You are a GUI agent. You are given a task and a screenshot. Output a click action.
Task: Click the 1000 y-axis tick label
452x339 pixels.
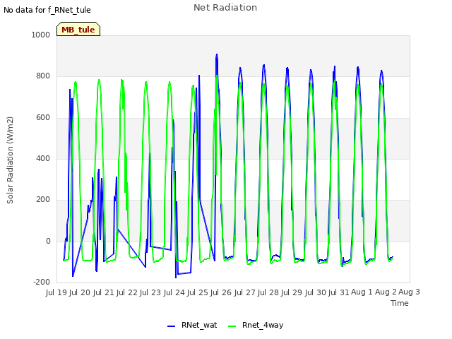click(41, 35)
